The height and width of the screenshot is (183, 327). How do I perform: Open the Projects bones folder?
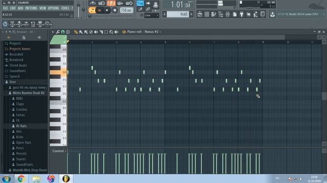(x=20, y=49)
